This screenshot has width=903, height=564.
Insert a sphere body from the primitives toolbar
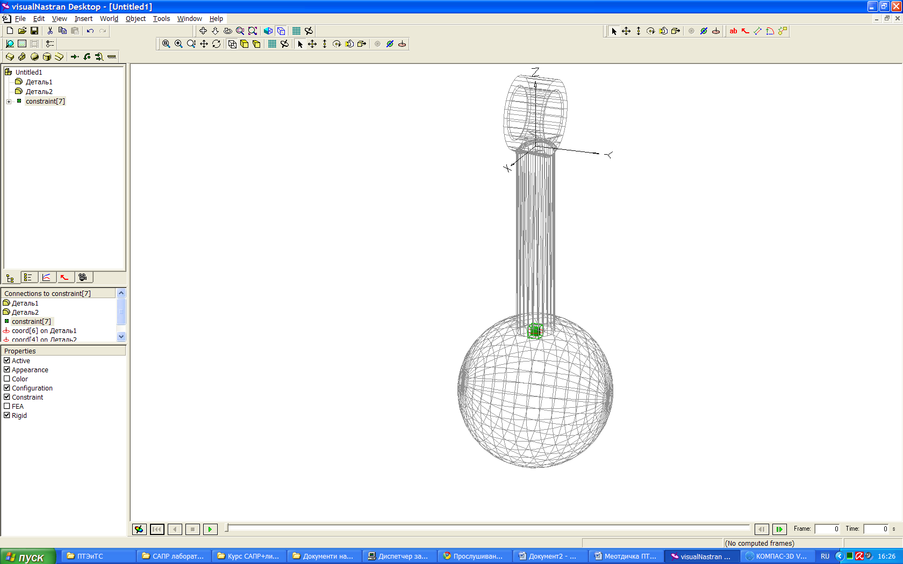(x=34, y=56)
